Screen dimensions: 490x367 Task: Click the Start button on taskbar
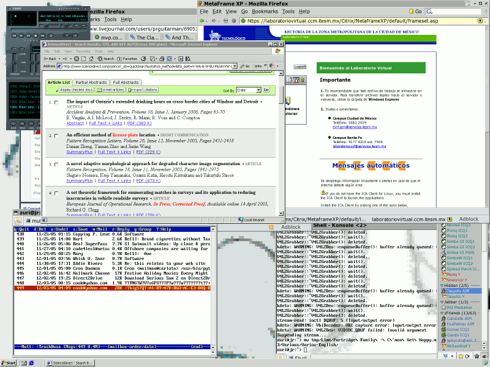[x=7, y=361]
